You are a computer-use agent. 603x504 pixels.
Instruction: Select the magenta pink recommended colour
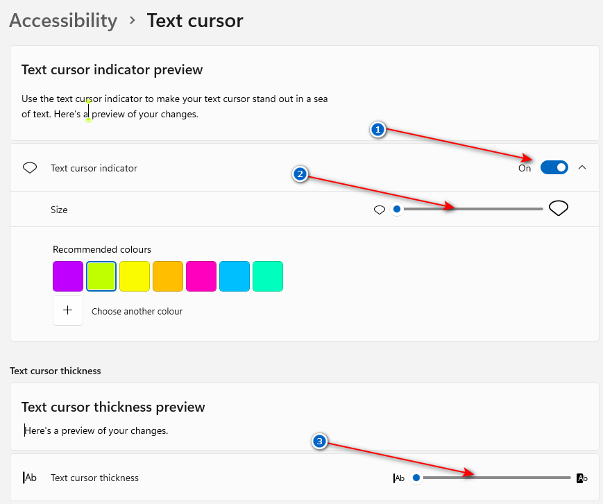201,276
